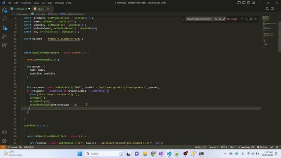
Task: Toggle Panel layout icon
Action: tap(244, 3)
